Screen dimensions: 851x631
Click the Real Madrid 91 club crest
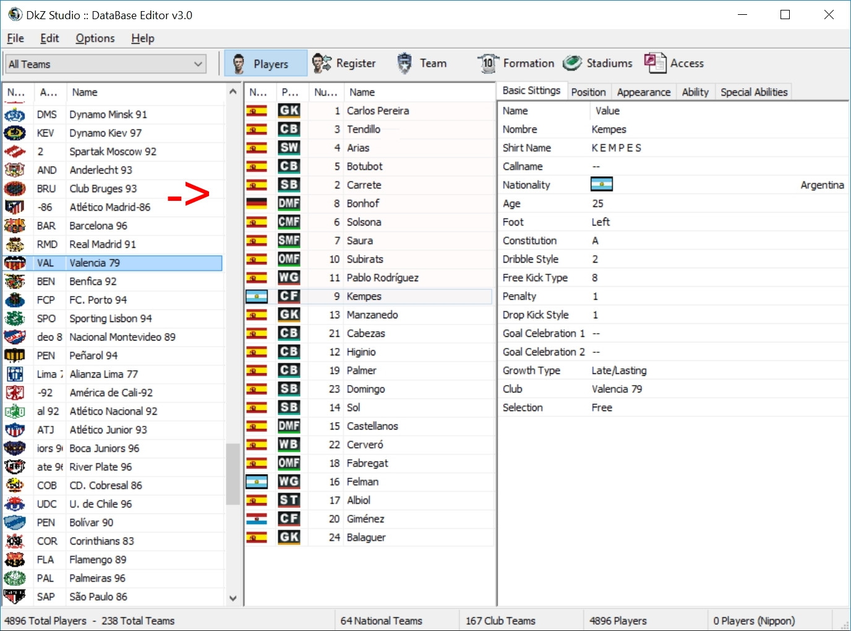point(15,244)
